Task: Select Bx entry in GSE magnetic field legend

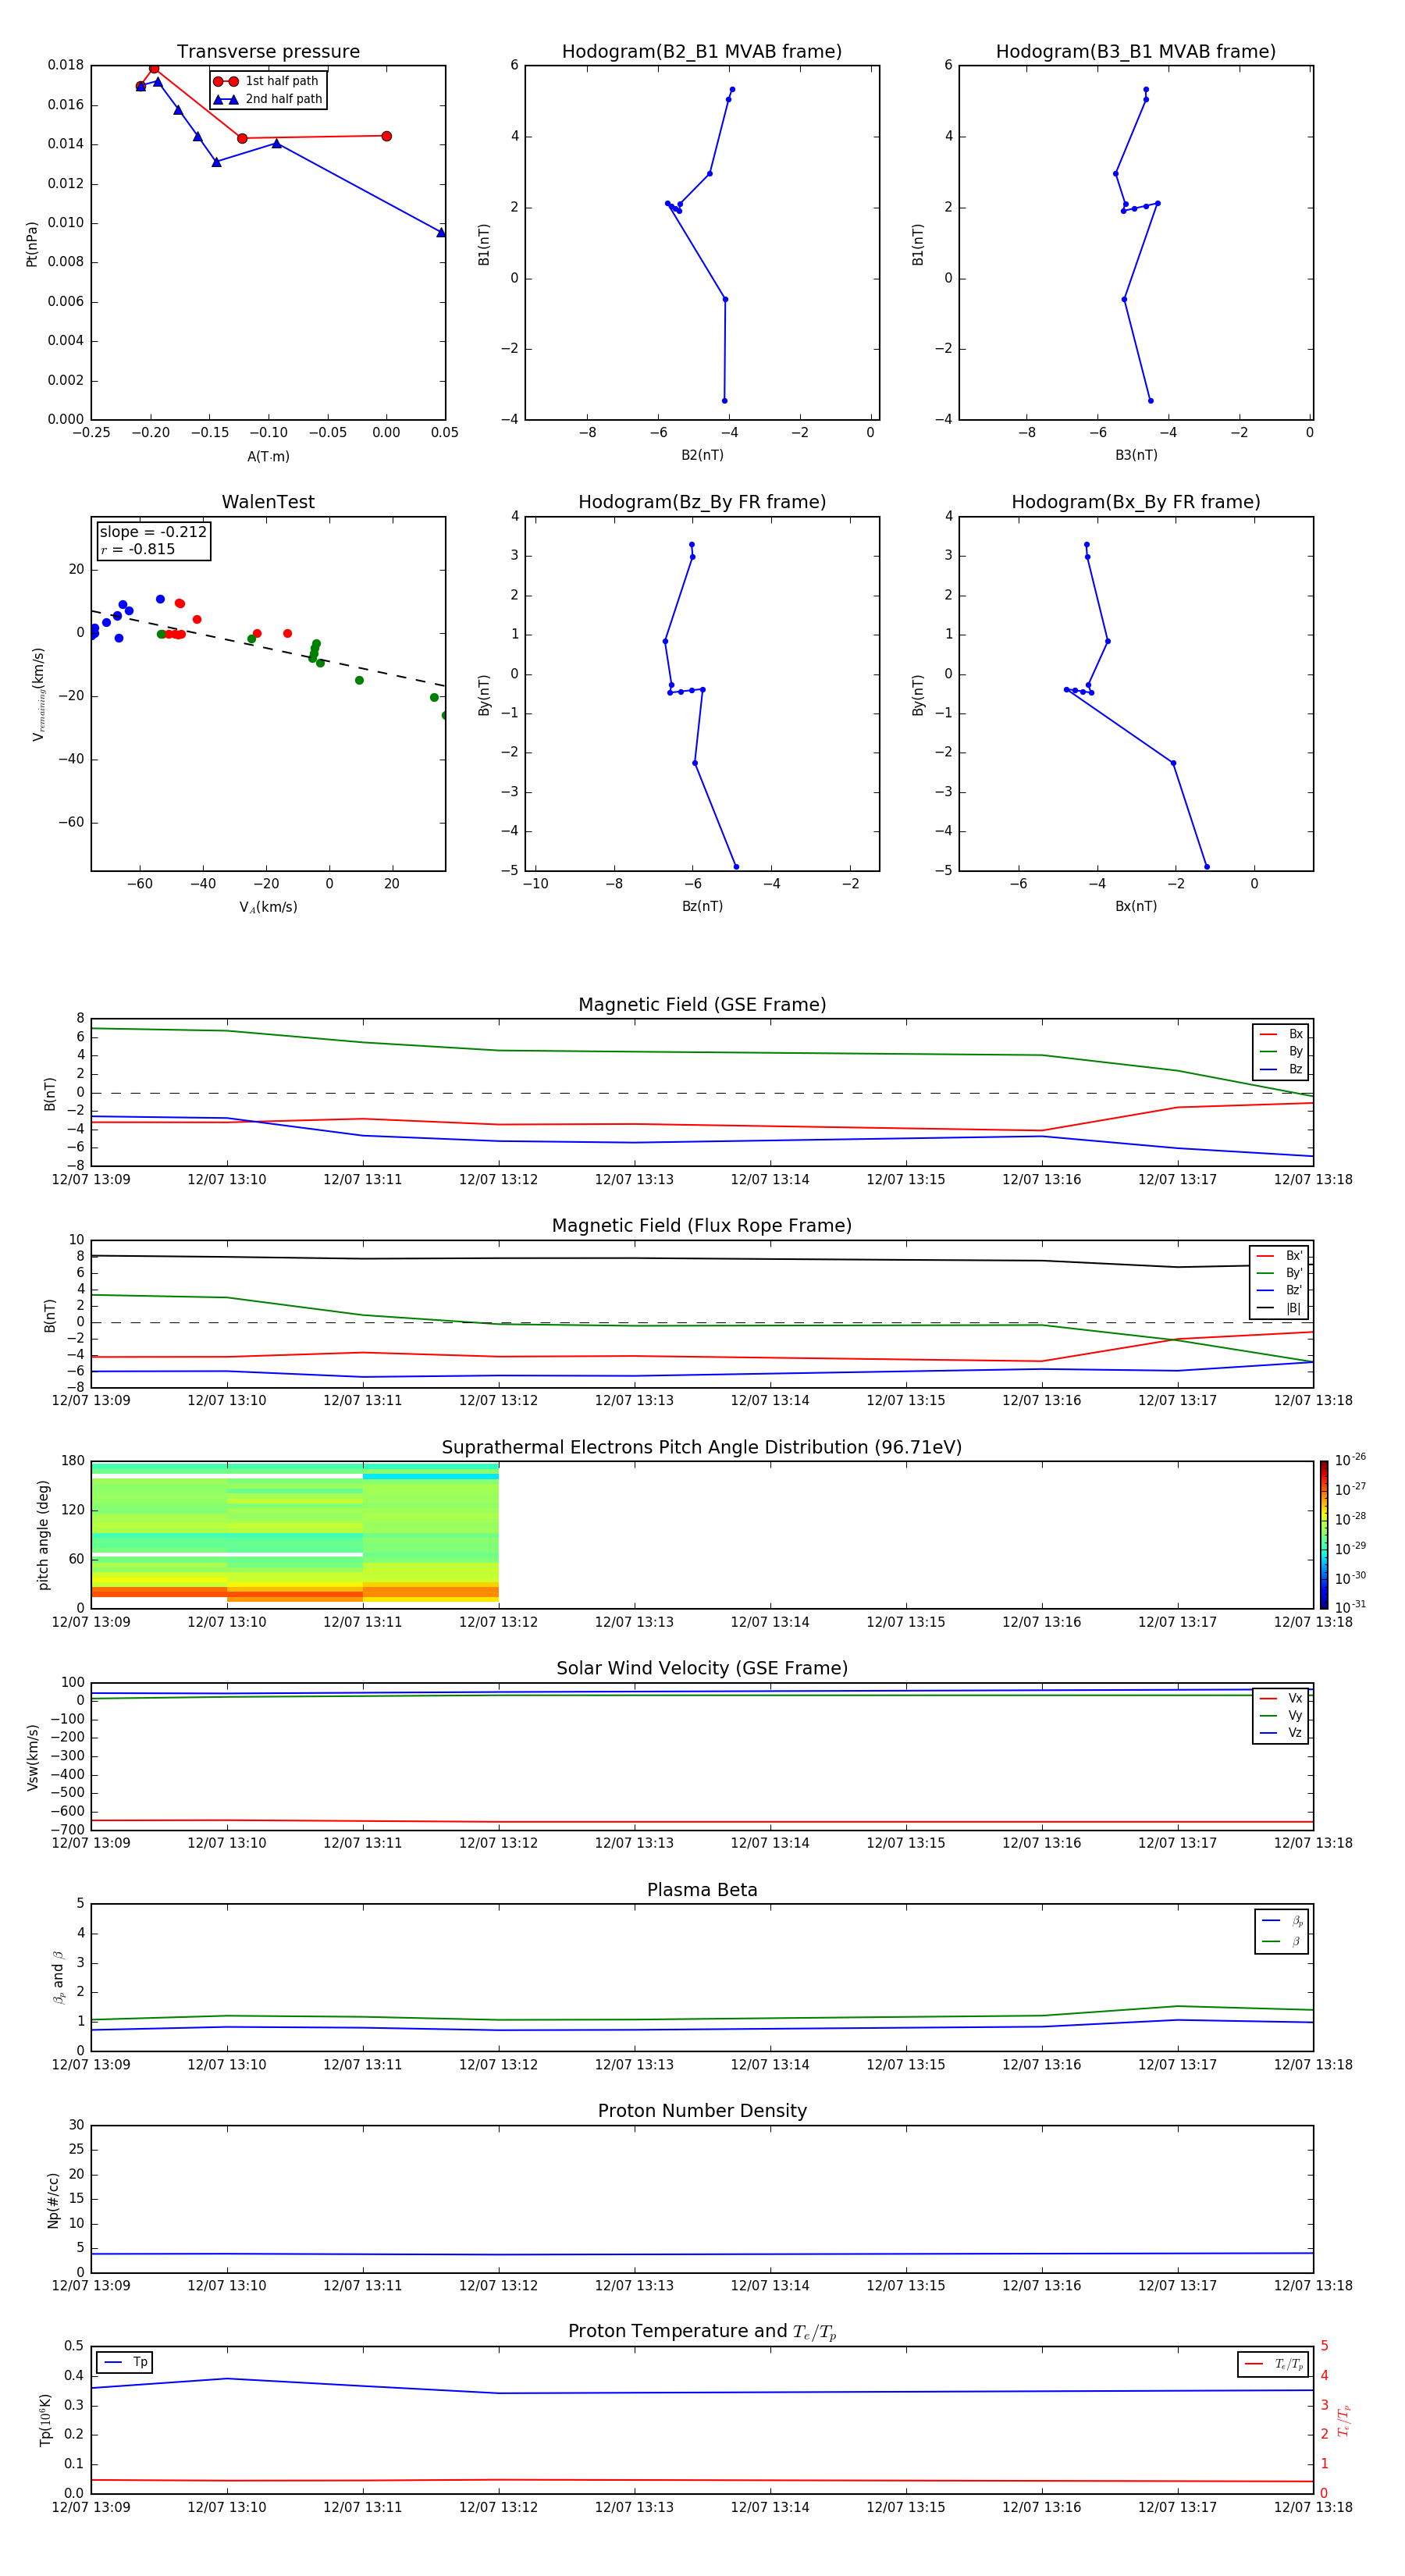Action: [1281, 1034]
